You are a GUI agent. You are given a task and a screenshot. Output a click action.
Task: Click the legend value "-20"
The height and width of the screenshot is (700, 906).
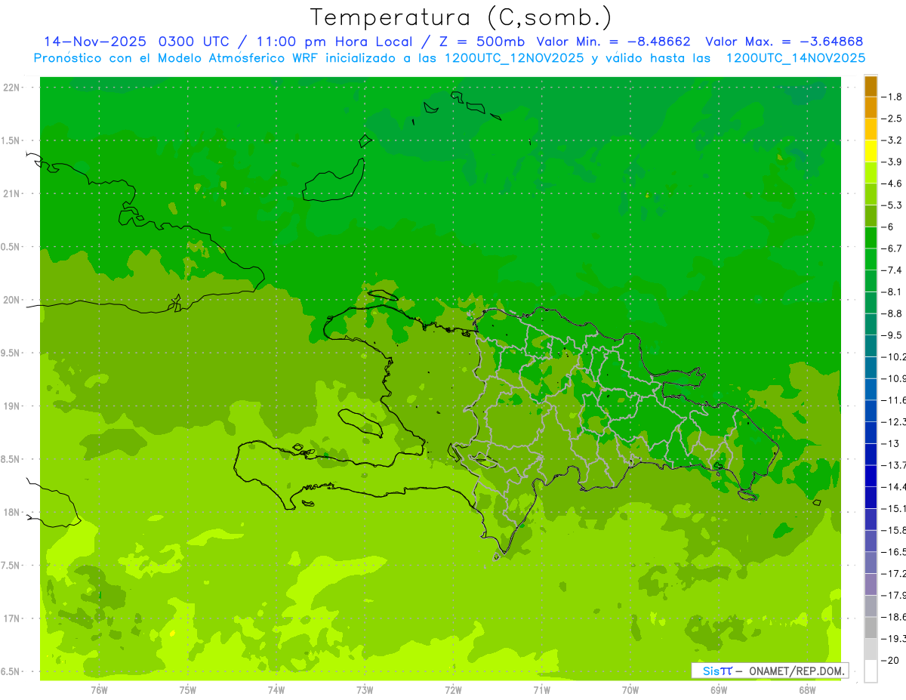click(x=891, y=660)
